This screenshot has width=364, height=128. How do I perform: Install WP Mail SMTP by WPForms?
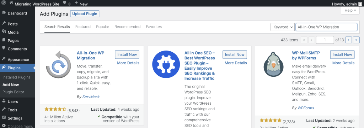[342, 54]
